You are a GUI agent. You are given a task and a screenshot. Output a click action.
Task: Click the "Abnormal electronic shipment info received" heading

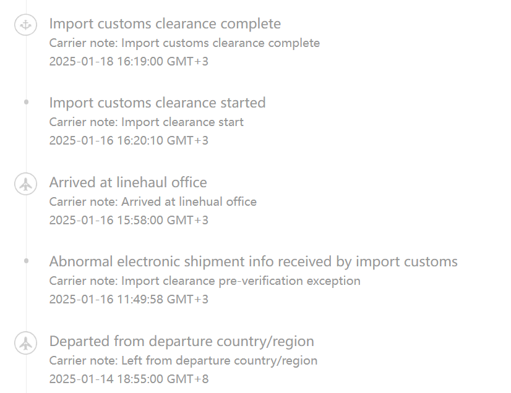point(253,261)
